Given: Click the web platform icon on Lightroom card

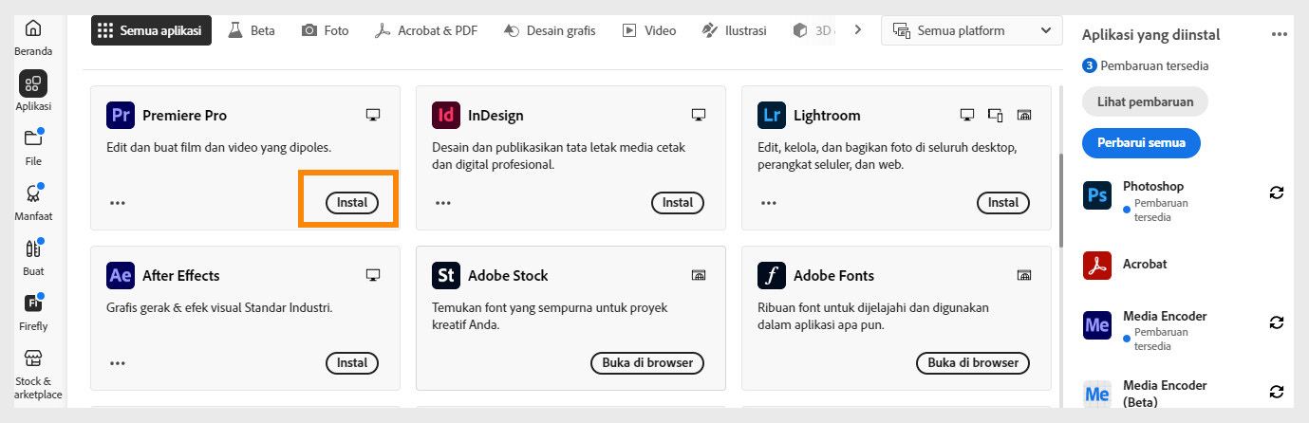Looking at the screenshot, I should 1024,115.
